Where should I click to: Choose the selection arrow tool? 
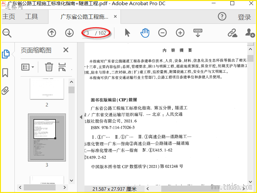[127, 33]
